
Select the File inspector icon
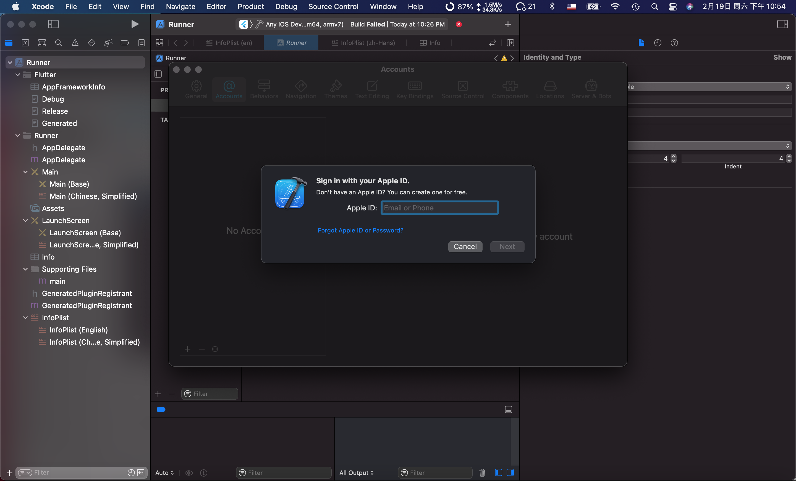pyautogui.click(x=641, y=43)
